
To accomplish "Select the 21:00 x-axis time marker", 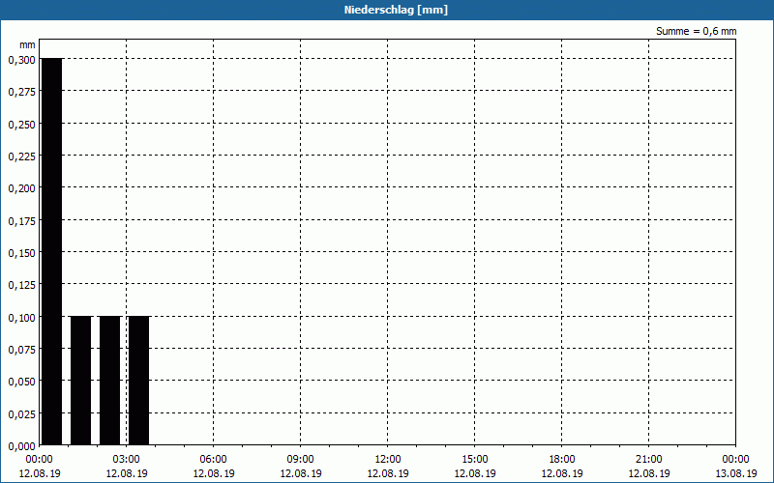I will 649,459.
